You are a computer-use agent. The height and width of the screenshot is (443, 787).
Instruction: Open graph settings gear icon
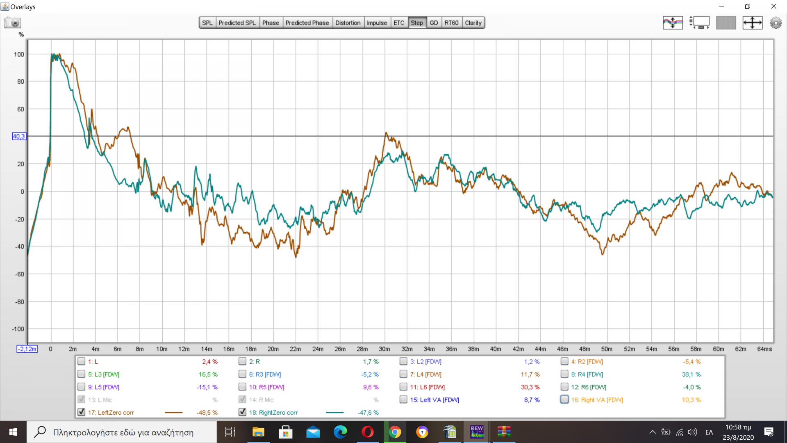[776, 23]
